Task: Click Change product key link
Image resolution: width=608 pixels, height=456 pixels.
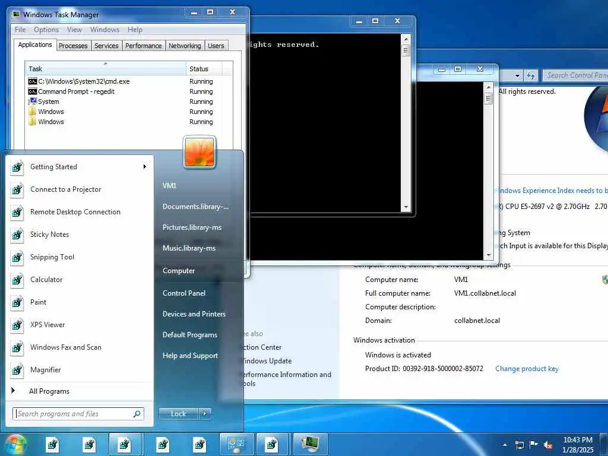Action: [x=527, y=369]
